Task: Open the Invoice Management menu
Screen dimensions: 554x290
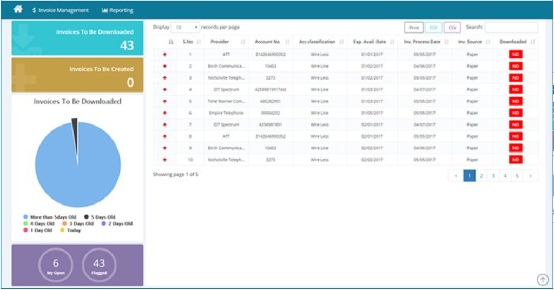Action: point(61,10)
